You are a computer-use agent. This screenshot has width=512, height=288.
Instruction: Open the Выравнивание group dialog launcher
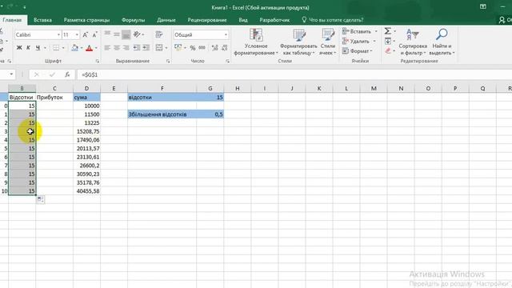click(x=168, y=61)
